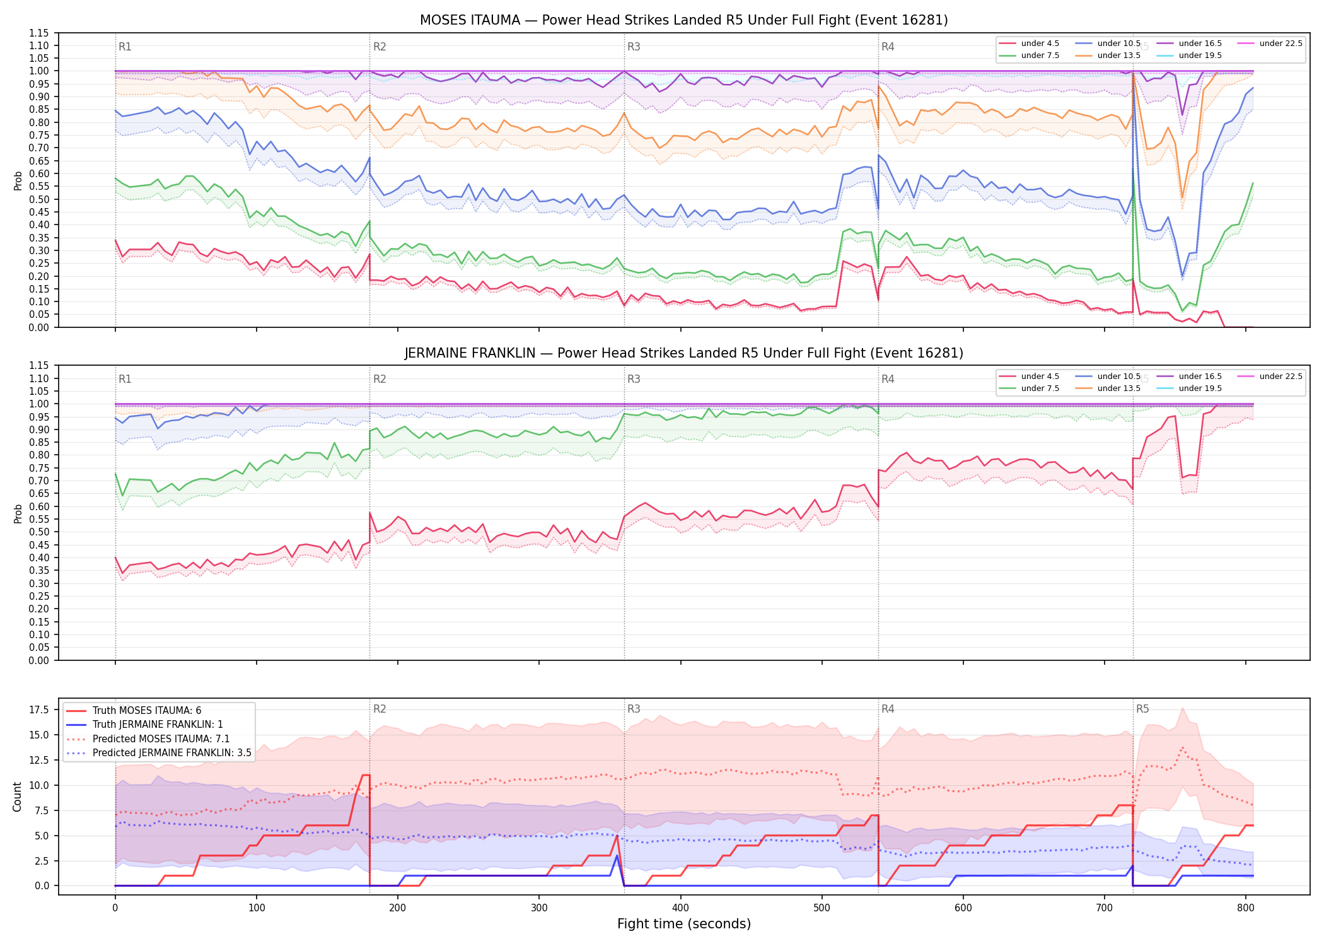
Task: Click the x-axis tick label '100'
Action: point(256,908)
